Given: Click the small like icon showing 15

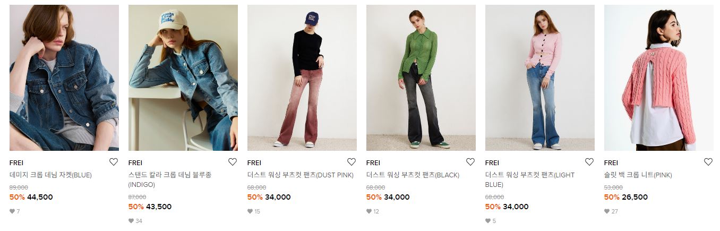Looking at the screenshot, I should (x=250, y=211).
